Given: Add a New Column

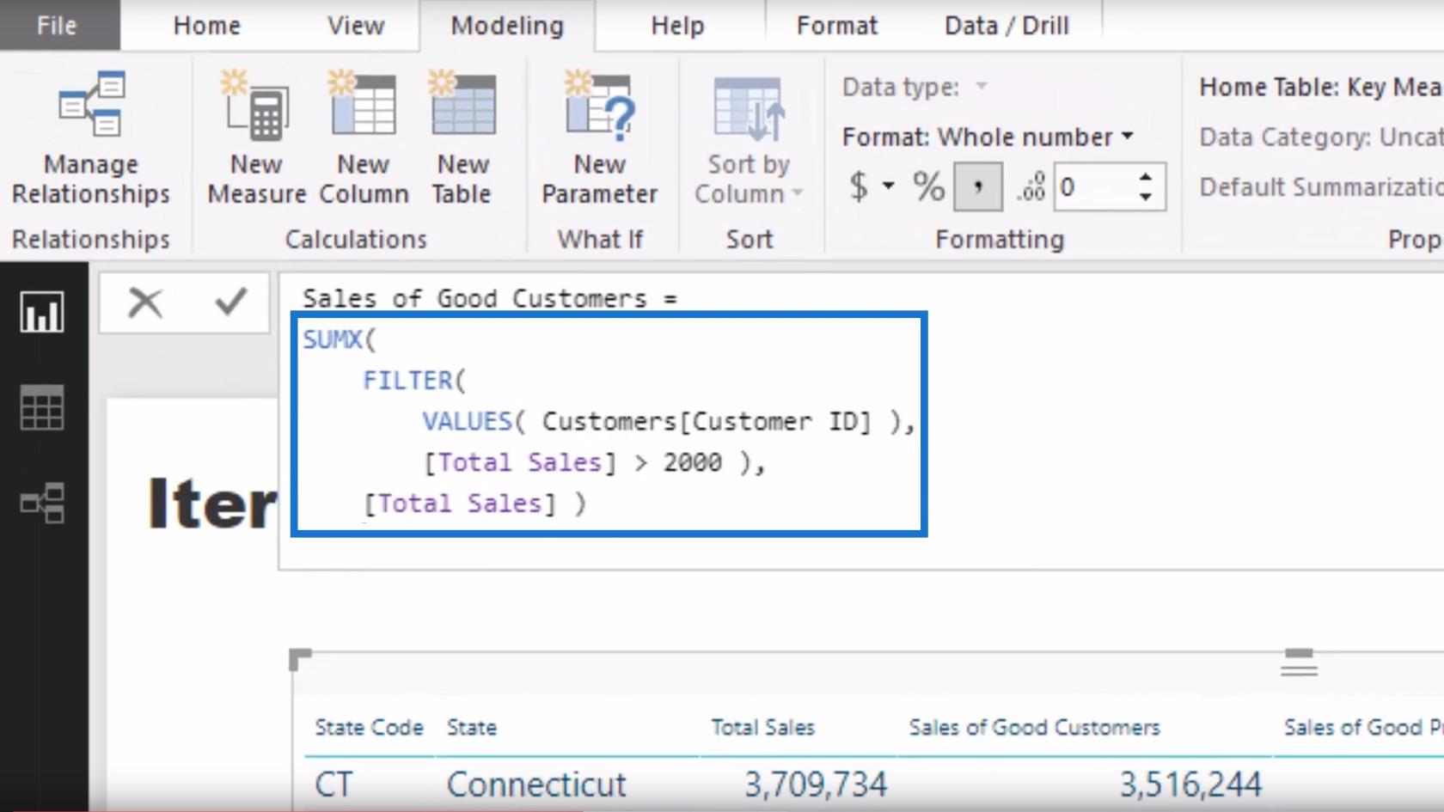Looking at the screenshot, I should tap(364, 137).
